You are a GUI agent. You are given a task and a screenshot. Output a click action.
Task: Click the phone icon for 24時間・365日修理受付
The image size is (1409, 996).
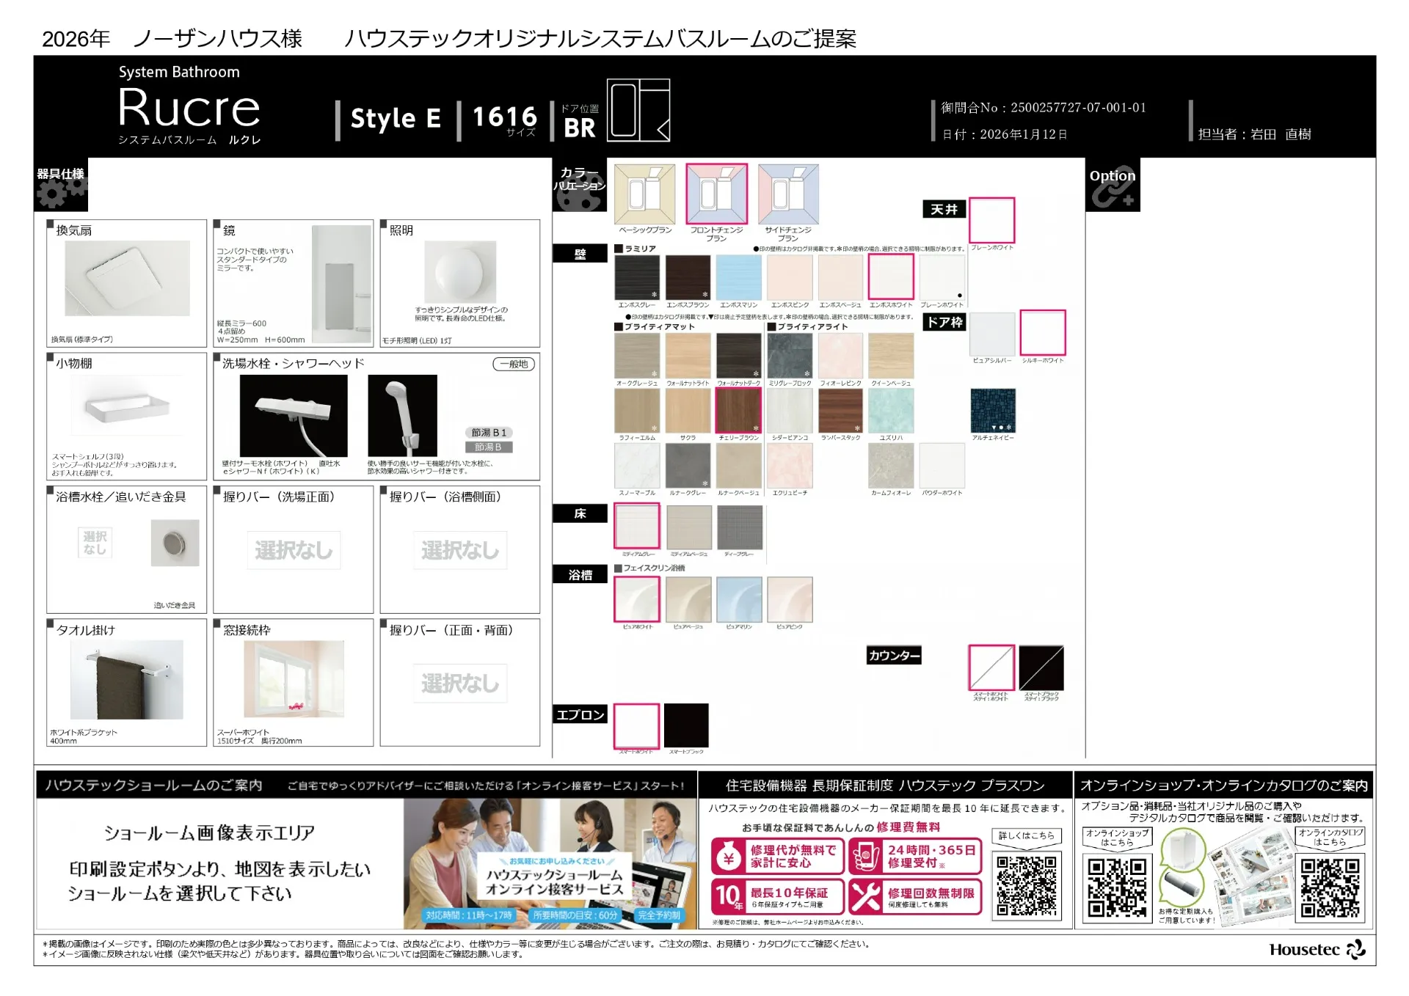(x=867, y=857)
